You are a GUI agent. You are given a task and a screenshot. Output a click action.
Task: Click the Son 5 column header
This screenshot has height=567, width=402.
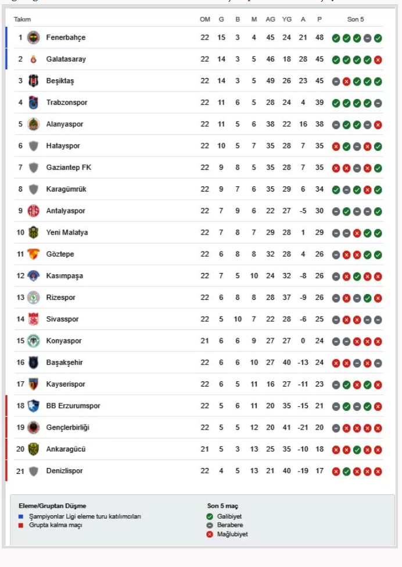click(356, 19)
